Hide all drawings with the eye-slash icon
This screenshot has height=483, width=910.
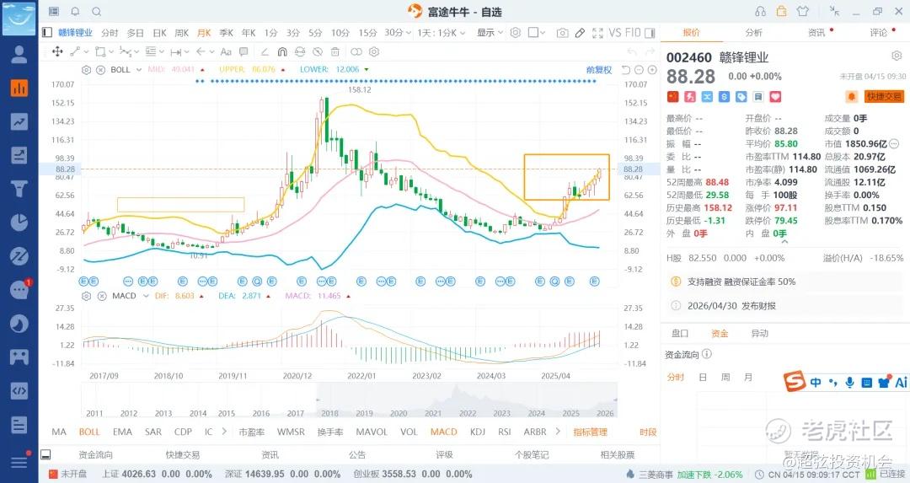point(318,51)
